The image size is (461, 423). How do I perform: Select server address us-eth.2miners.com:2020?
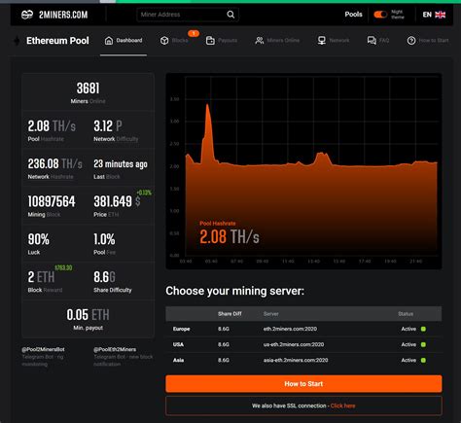coord(294,344)
